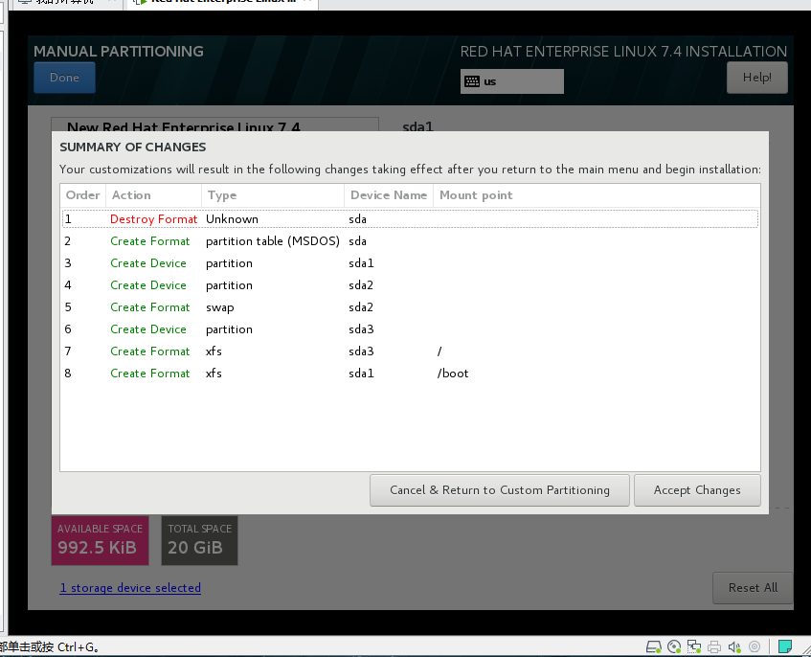Image resolution: width=811 pixels, height=657 pixels.
Task: Click the TOTAL SPACE 20 GiB box
Action: 200,540
